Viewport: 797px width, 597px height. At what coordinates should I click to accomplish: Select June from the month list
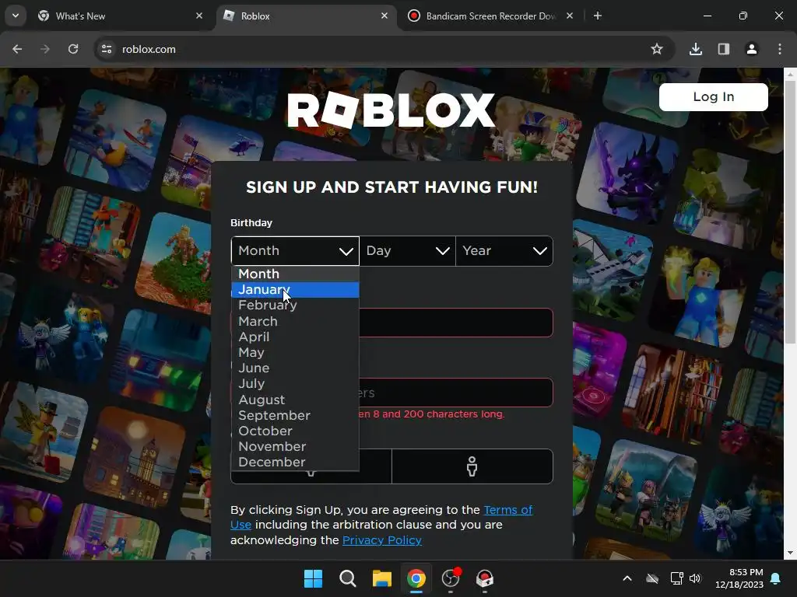coord(295,368)
